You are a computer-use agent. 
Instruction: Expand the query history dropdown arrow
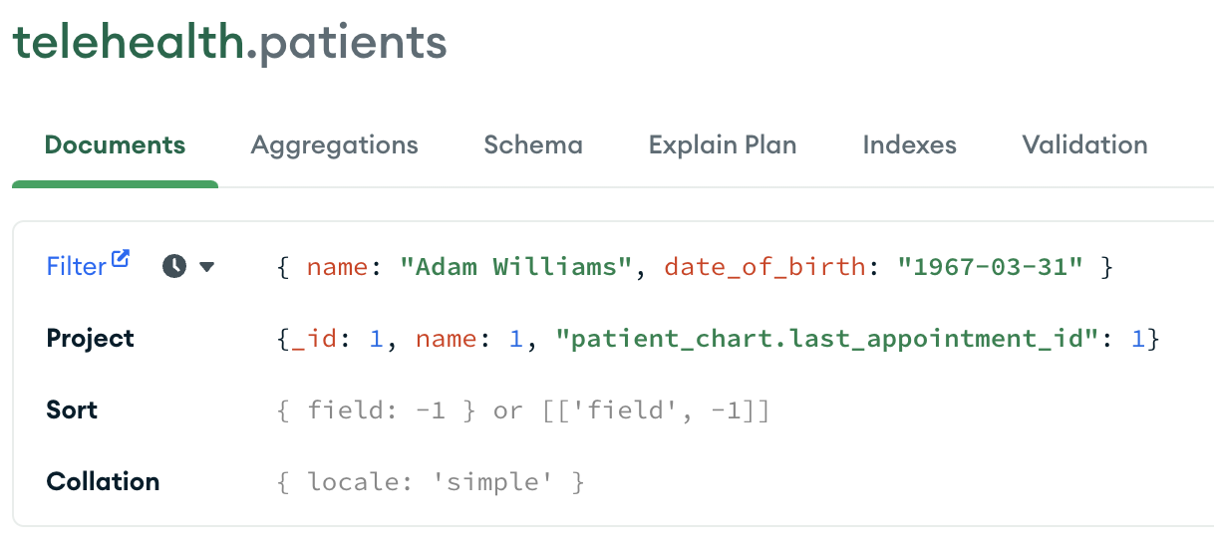(x=206, y=267)
